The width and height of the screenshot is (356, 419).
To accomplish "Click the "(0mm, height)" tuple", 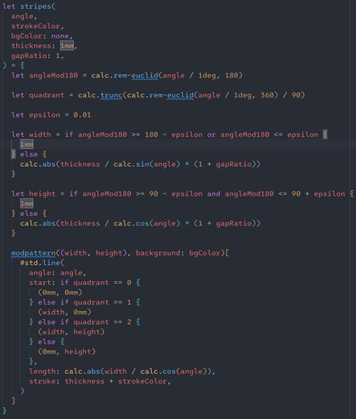I will 67,351.
